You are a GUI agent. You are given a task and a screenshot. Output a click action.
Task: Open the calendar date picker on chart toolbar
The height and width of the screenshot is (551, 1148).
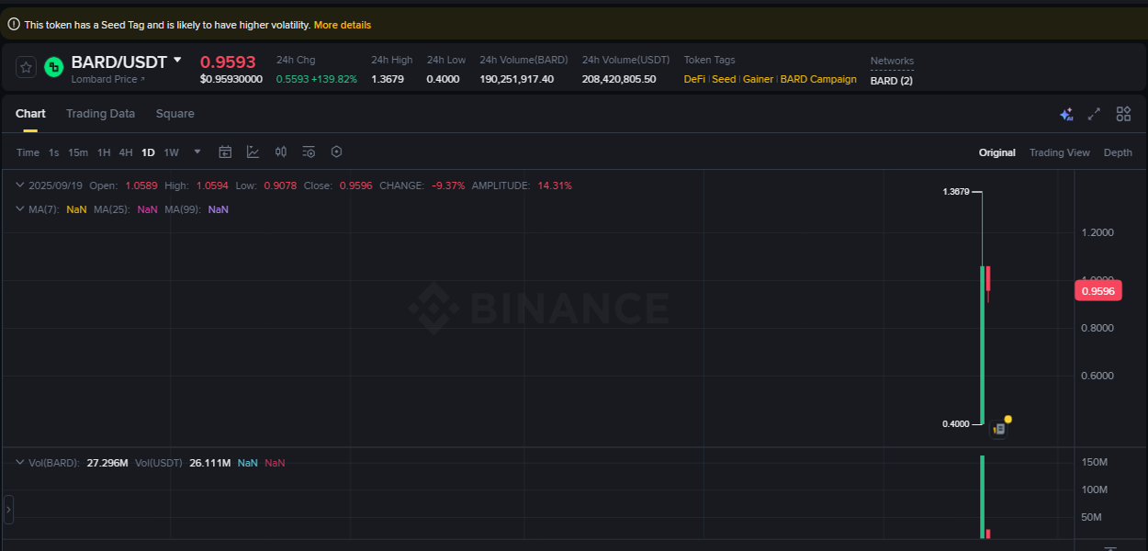pyautogui.click(x=225, y=152)
